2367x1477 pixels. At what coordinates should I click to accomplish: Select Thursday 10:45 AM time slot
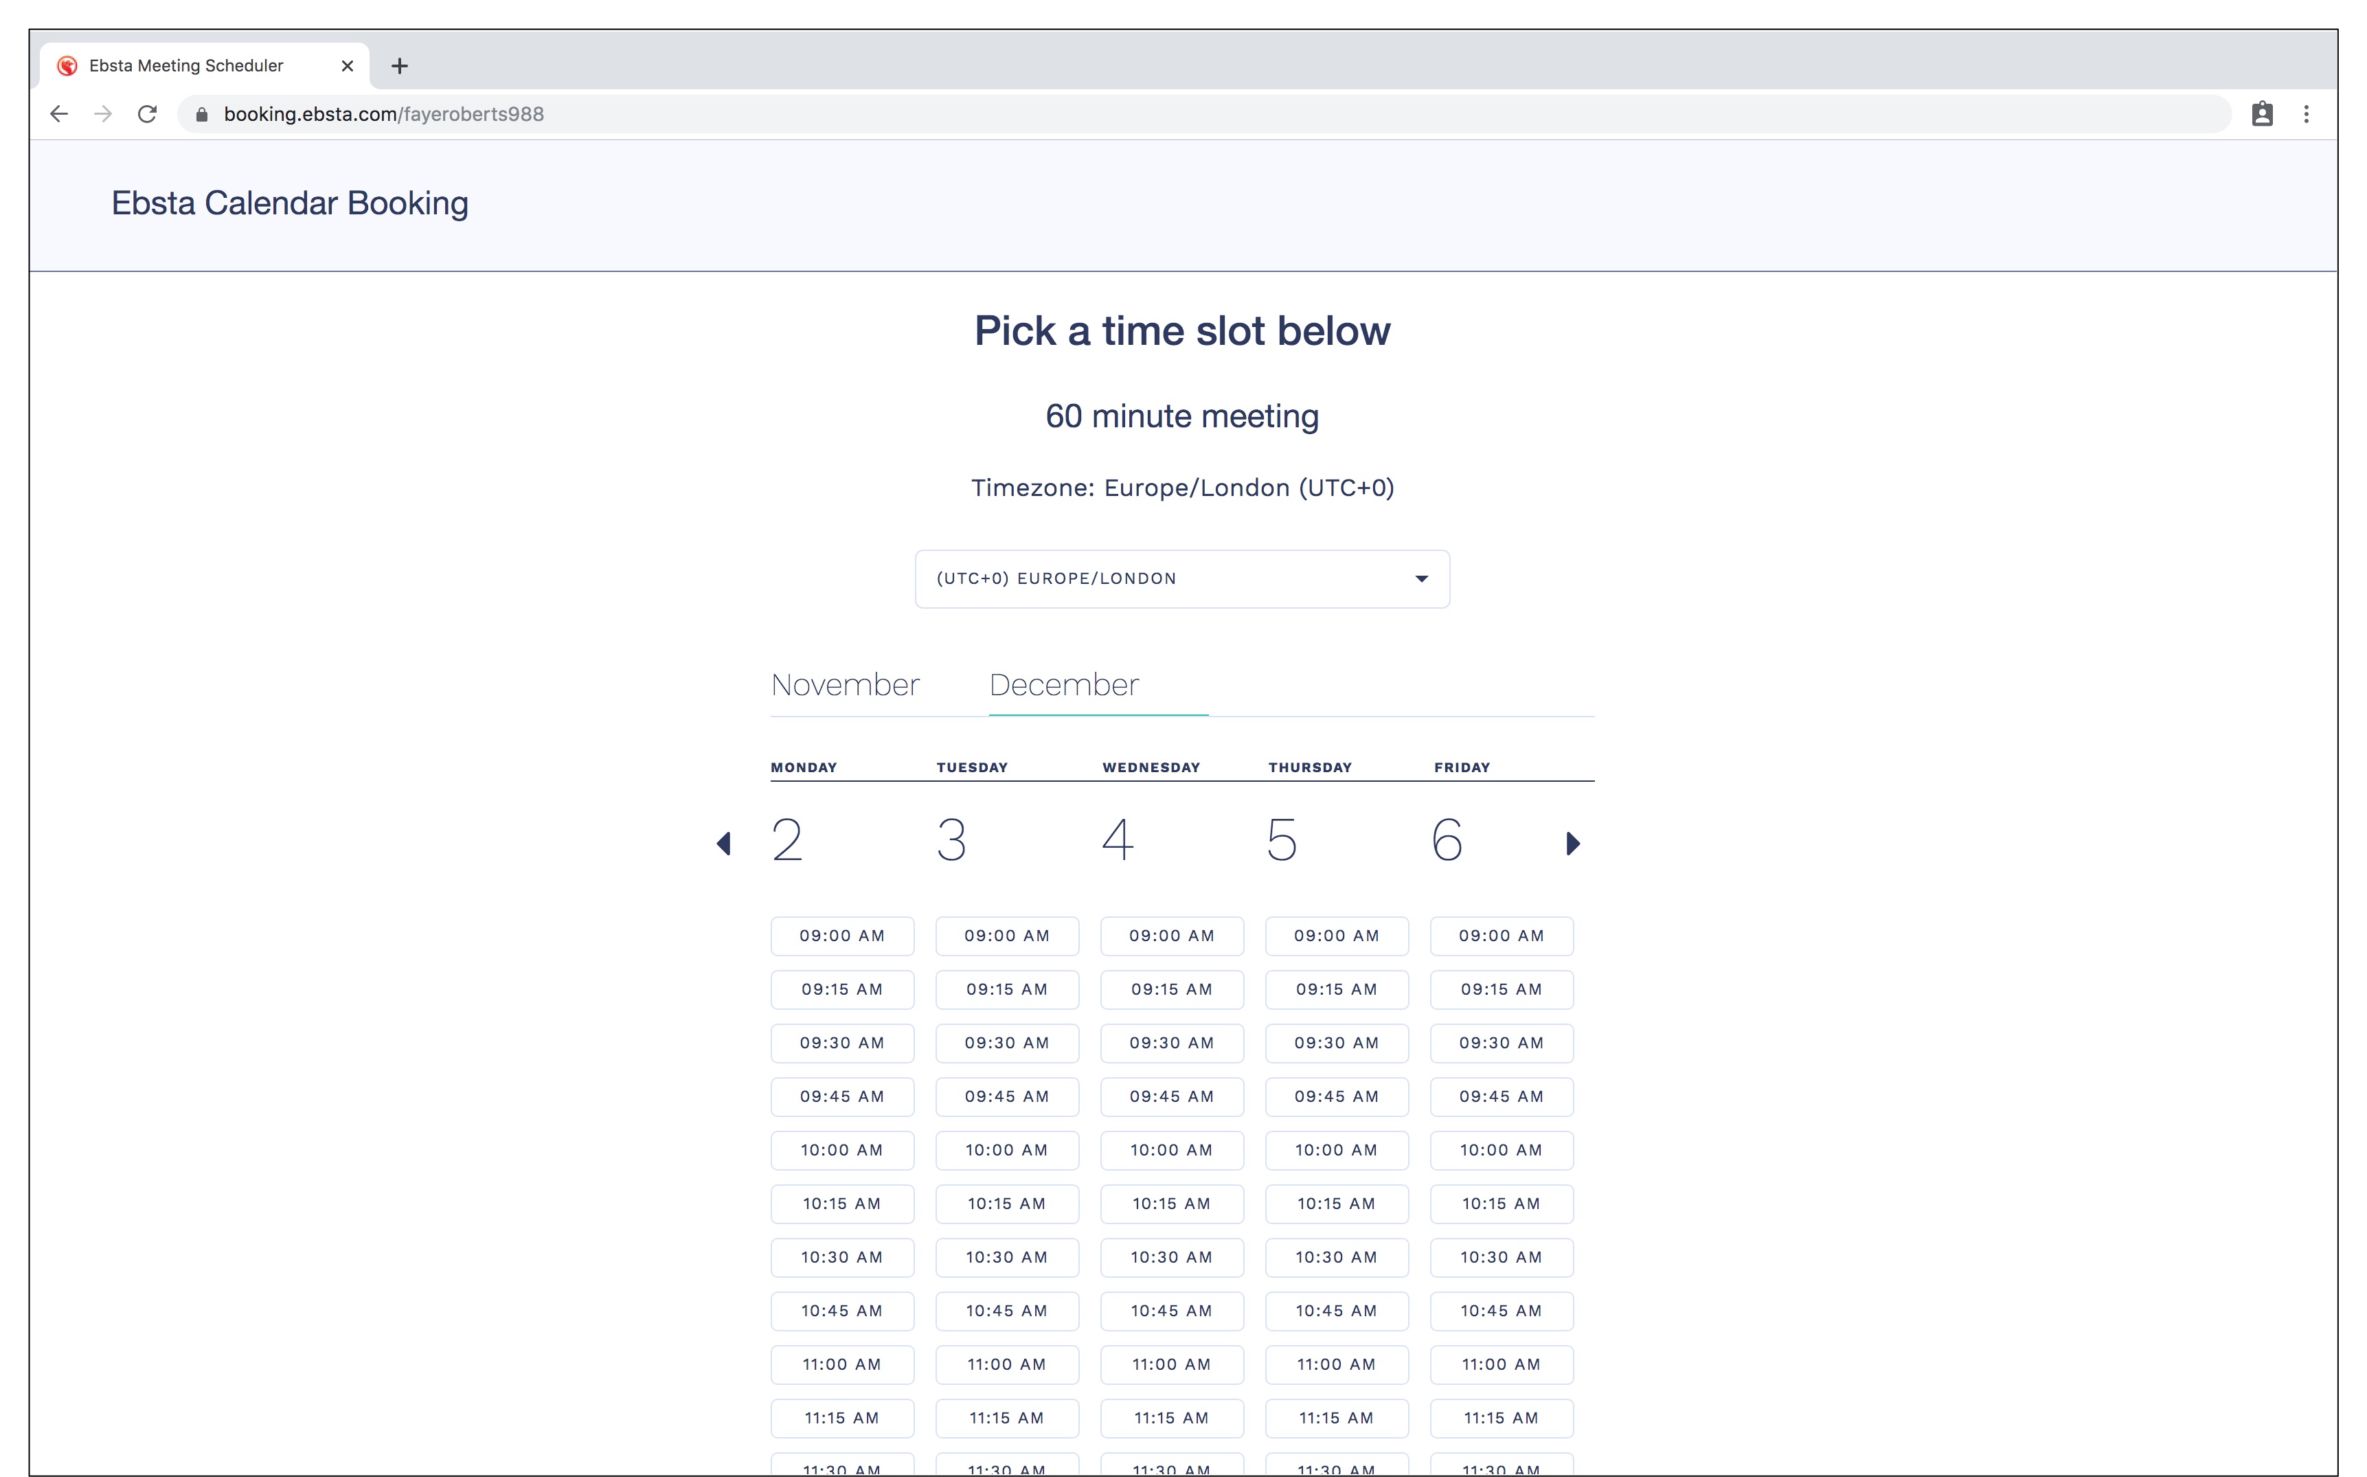[x=1336, y=1311]
